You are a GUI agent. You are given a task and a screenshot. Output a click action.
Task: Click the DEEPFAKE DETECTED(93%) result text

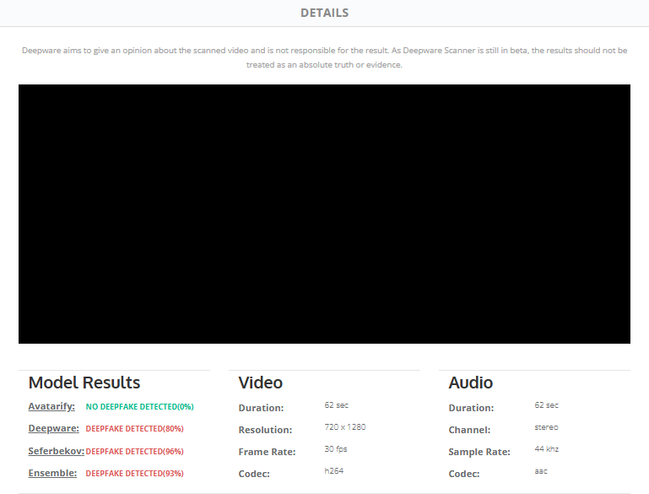coord(134,473)
